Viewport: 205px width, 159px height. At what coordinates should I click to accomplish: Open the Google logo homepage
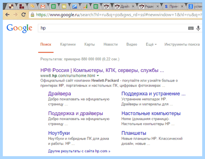(x=19, y=28)
